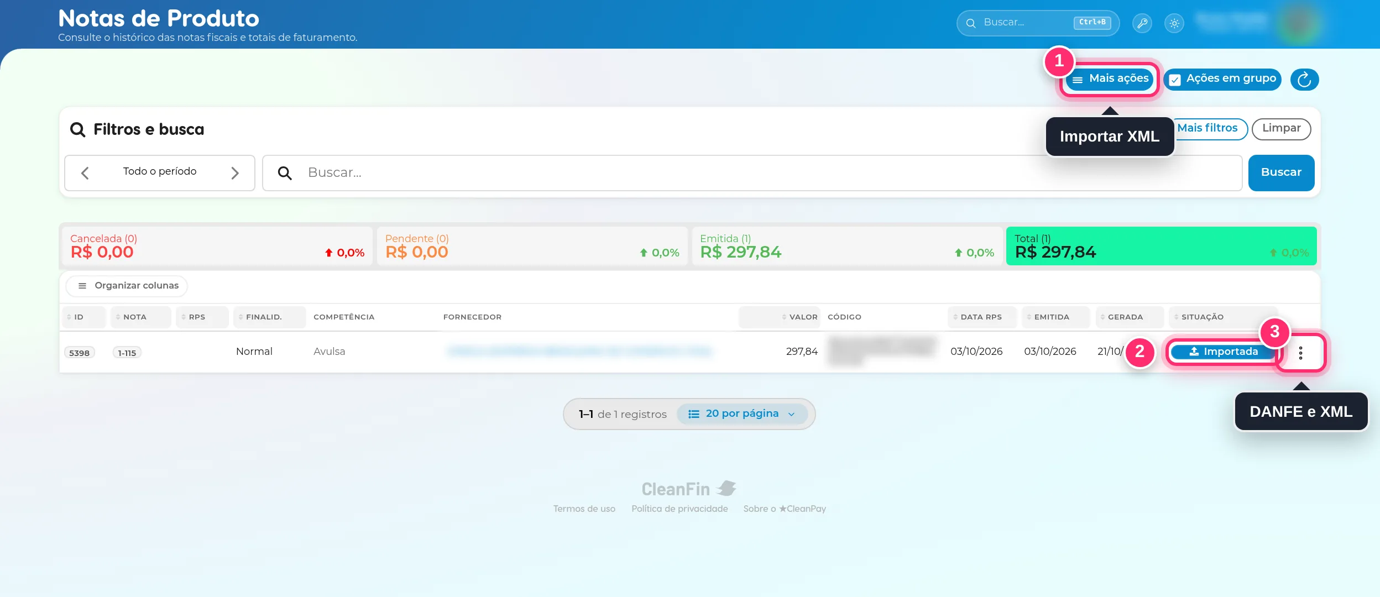This screenshot has width=1380, height=597.
Task: Open three-dot menu for note 5398
Action: coord(1300,353)
